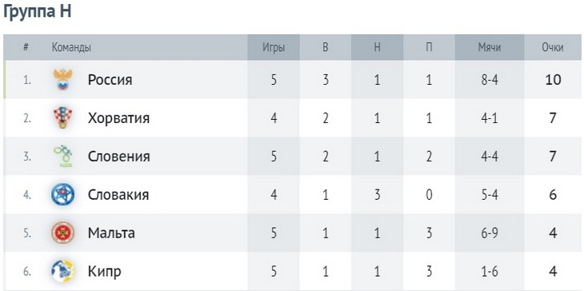Open the Словакия team link

point(118,194)
